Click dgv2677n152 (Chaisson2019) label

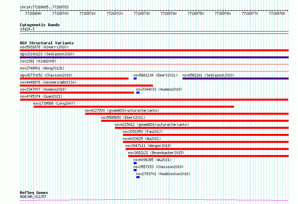pos(46,75)
